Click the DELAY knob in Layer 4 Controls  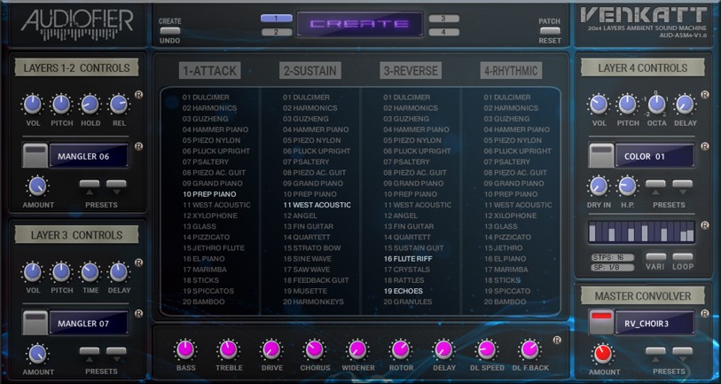click(686, 105)
